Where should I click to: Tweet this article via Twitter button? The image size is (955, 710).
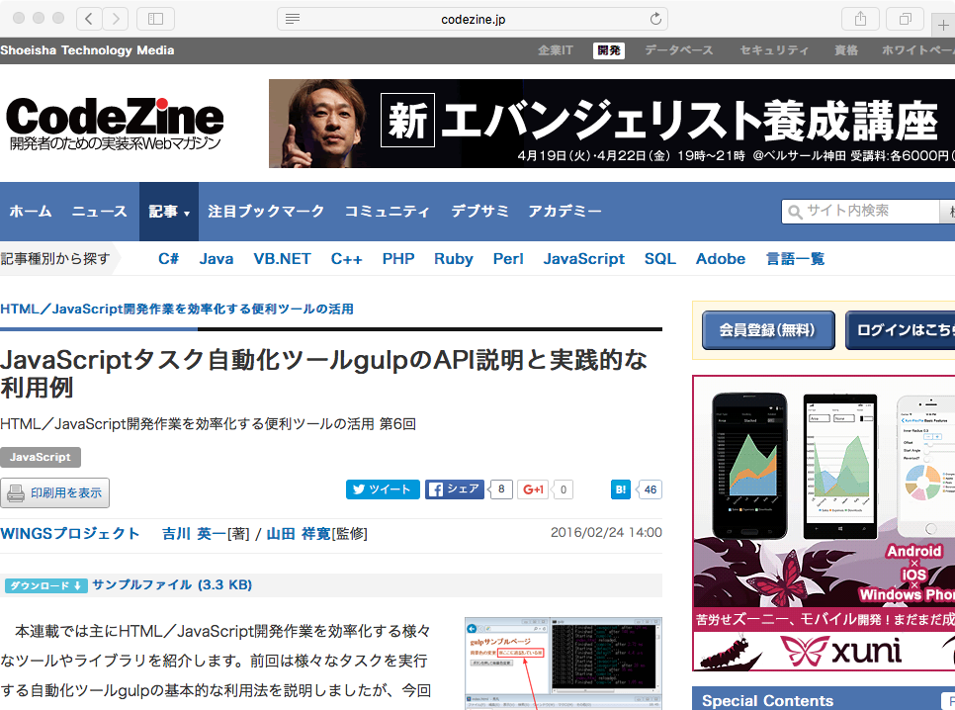coord(383,489)
